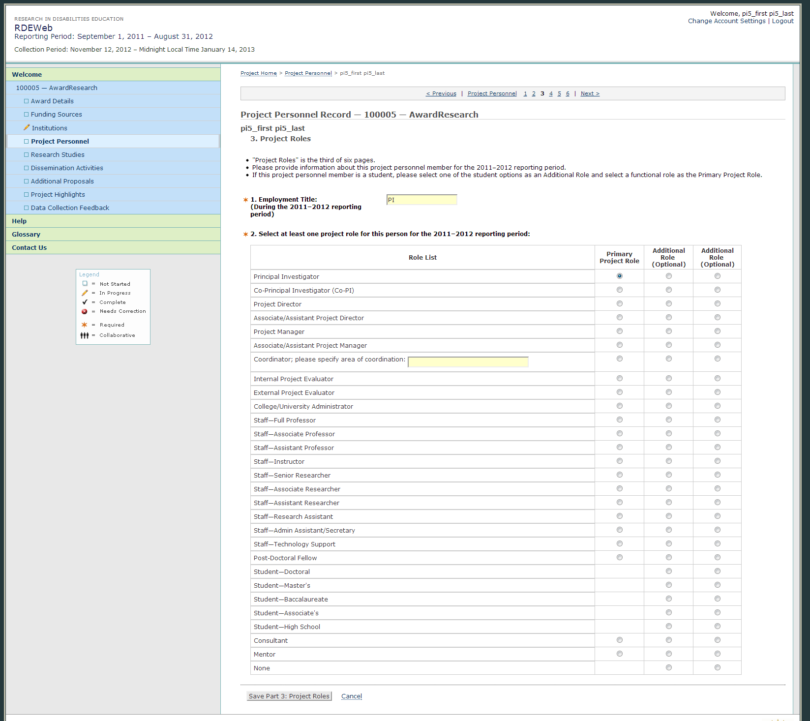
Task: Click the Next page link
Action: [x=590, y=94]
